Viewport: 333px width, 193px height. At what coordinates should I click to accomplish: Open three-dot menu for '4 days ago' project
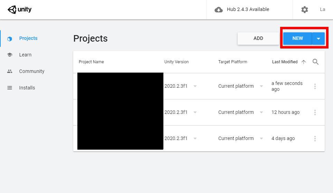pos(315,139)
